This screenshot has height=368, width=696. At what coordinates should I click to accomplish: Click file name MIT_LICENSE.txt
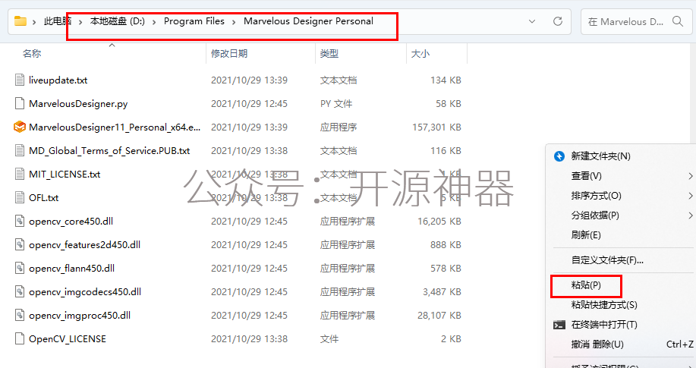[x=65, y=175]
